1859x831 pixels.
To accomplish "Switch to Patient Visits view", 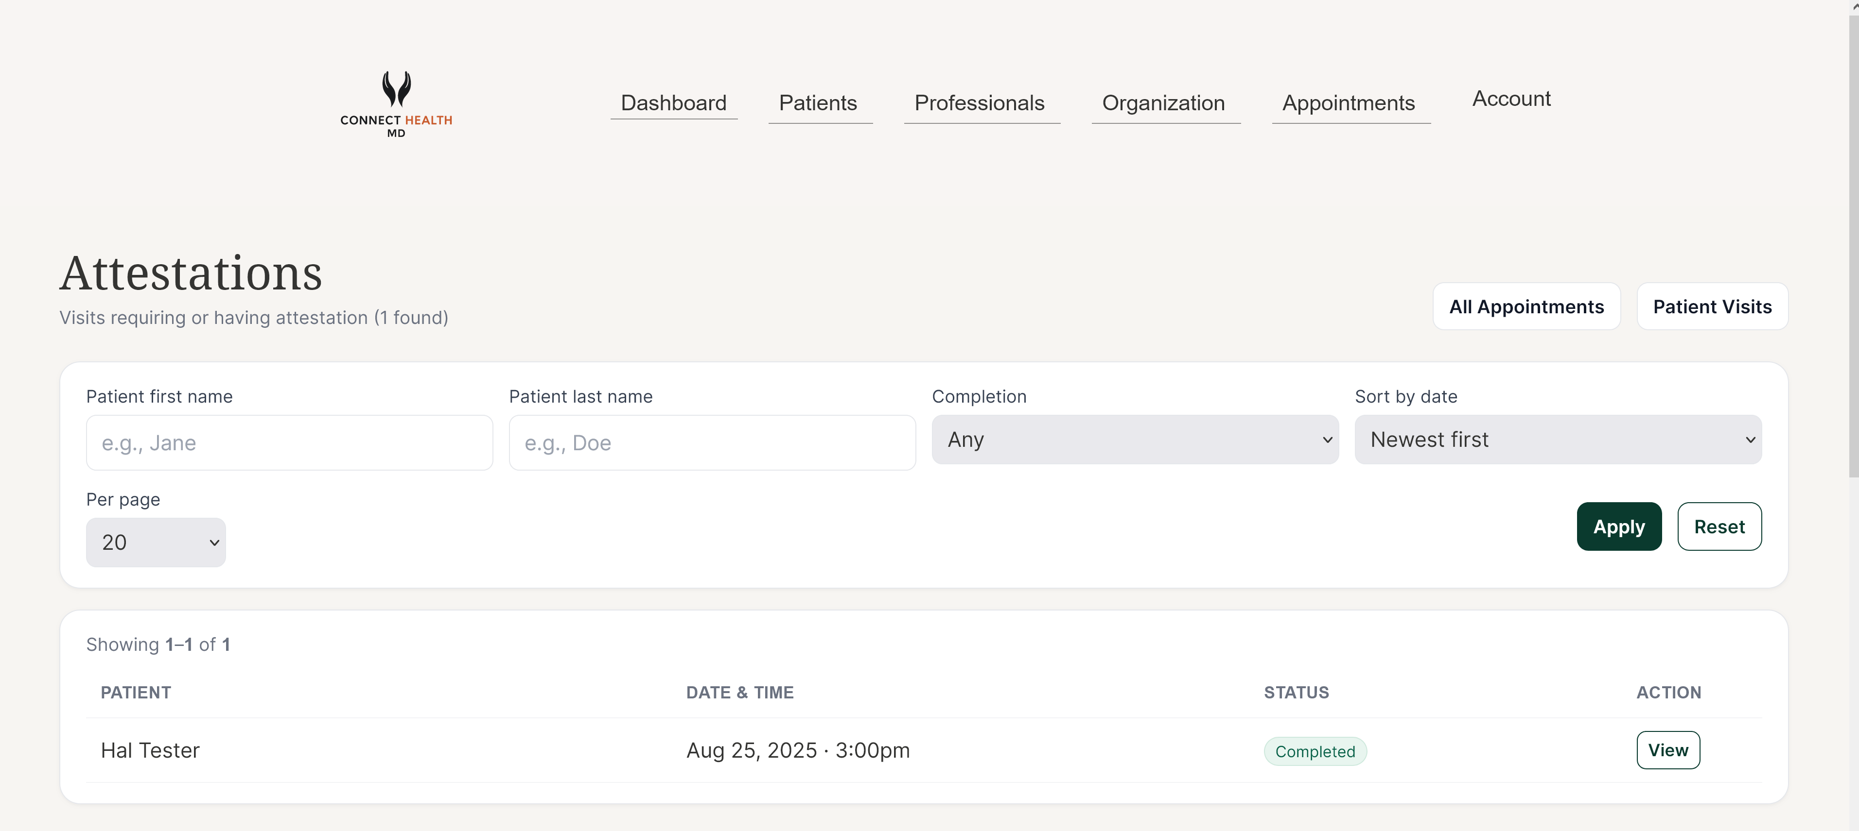I will (1713, 305).
